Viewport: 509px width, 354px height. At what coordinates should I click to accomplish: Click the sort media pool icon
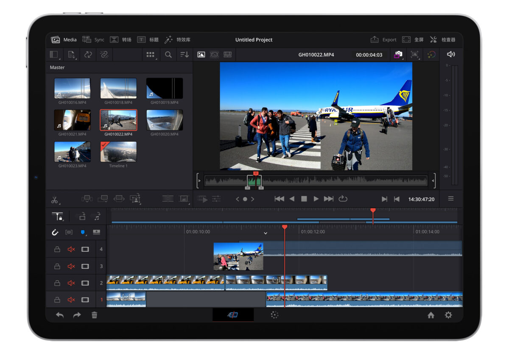point(185,55)
